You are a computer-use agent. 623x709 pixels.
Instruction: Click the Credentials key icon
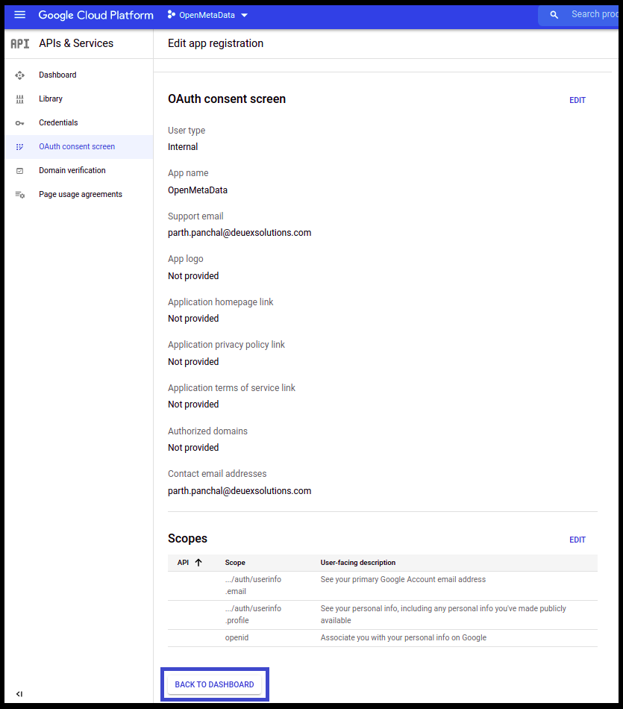click(19, 122)
